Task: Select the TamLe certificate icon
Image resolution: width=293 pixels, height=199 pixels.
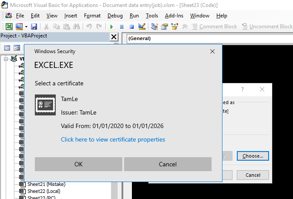Action: (45, 105)
